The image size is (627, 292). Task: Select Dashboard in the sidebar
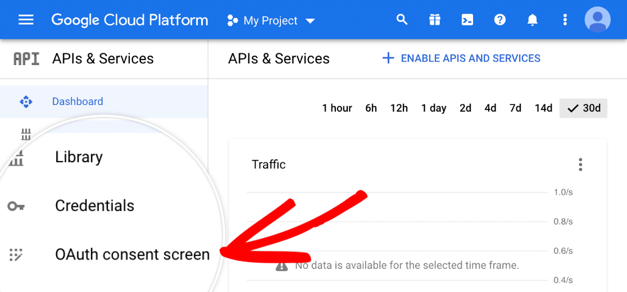103,102
